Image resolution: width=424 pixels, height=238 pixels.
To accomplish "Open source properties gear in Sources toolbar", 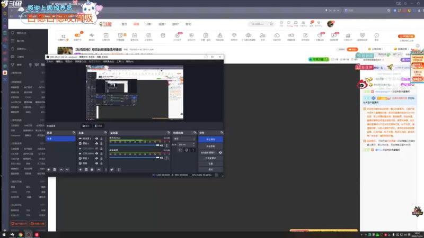I will pyautogui.click(x=92, y=170).
